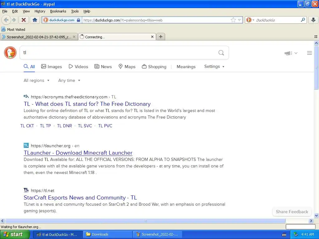This screenshot has height=239, width=319.
Task: Click the system tray network icon
Action: click(296, 235)
